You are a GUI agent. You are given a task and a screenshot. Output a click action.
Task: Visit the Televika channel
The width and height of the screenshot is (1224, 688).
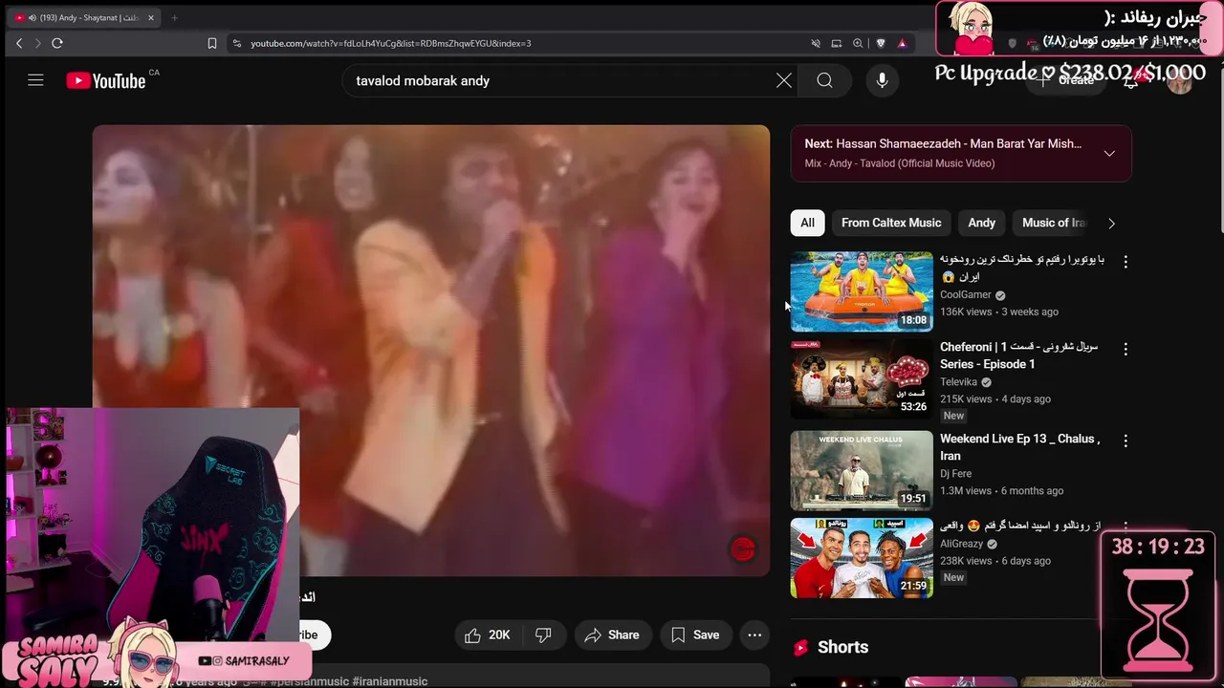tap(958, 381)
